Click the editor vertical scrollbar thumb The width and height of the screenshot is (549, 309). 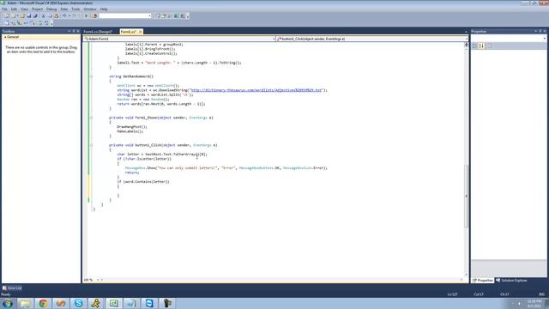[466, 197]
